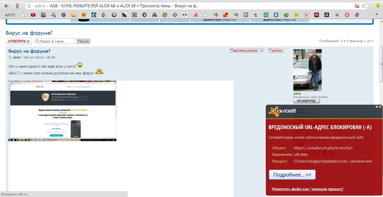
Task: Open the red lifebuoy bookmark
Action: tap(347, 15)
